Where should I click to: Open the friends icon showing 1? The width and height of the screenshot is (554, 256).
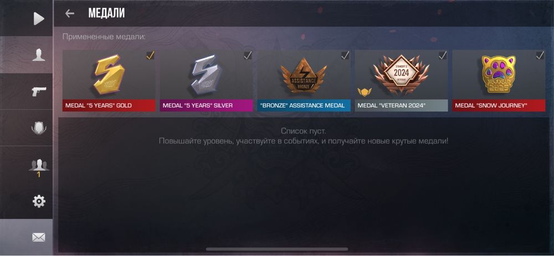pos(39,168)
